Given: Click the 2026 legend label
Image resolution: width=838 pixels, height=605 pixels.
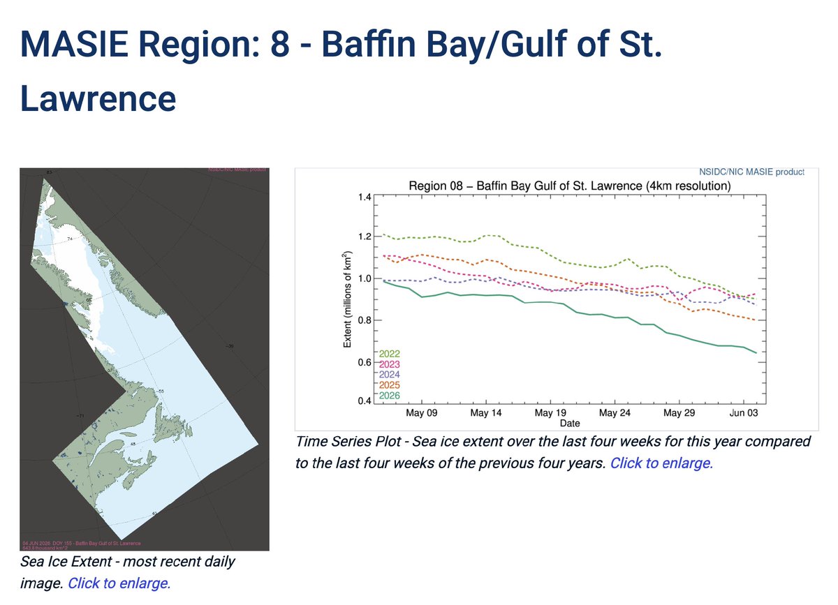Looking at the screenshot, I should tap(388, 396).
